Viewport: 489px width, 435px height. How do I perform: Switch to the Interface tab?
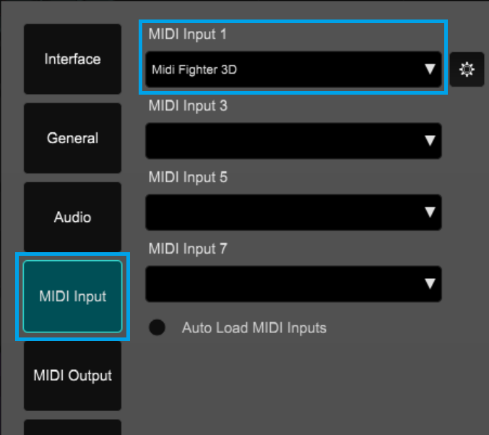72,59
